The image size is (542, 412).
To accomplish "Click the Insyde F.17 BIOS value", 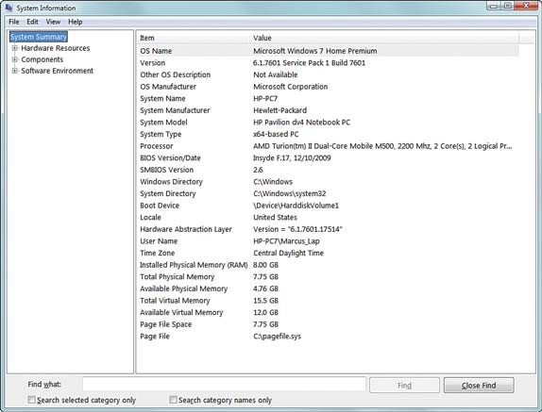I will (292, 157).
